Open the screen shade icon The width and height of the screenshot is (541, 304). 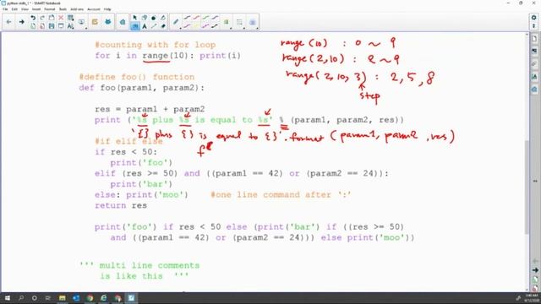tap(61, 26)
